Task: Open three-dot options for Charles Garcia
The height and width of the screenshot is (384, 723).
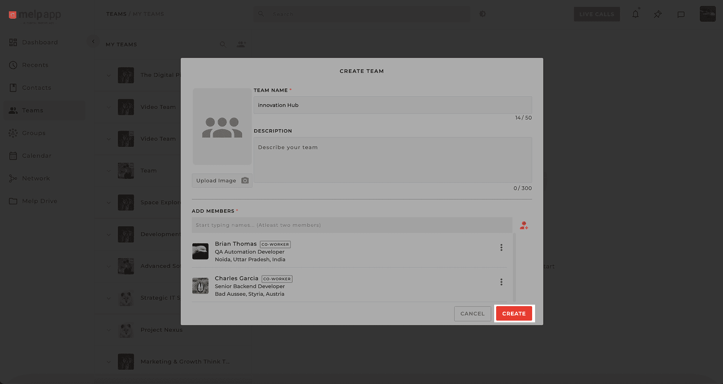Action: click(x=501, y=281)
